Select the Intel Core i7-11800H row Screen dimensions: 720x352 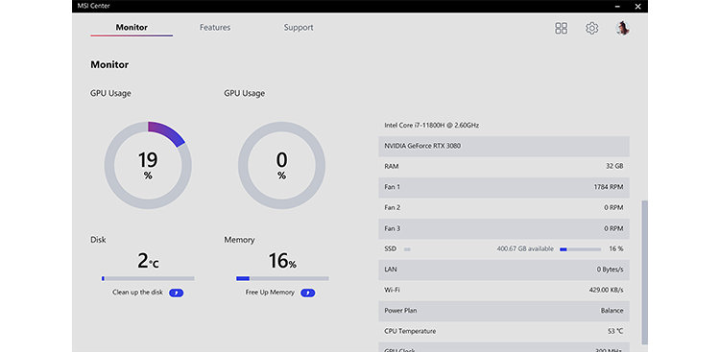(x=504, y=126)
